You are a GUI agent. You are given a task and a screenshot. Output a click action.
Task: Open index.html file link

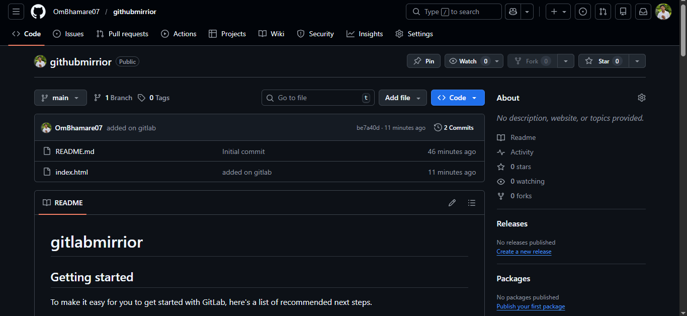click(x=72, y=172)
